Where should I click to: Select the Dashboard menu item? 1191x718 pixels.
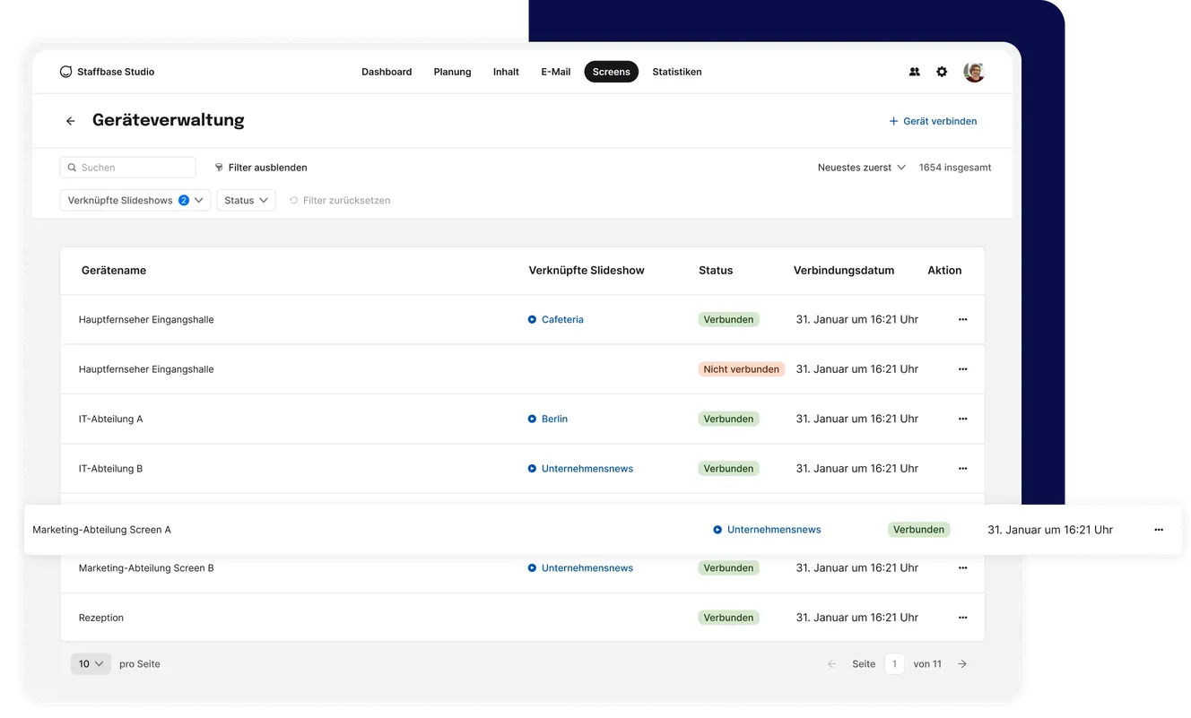(387, 72)
